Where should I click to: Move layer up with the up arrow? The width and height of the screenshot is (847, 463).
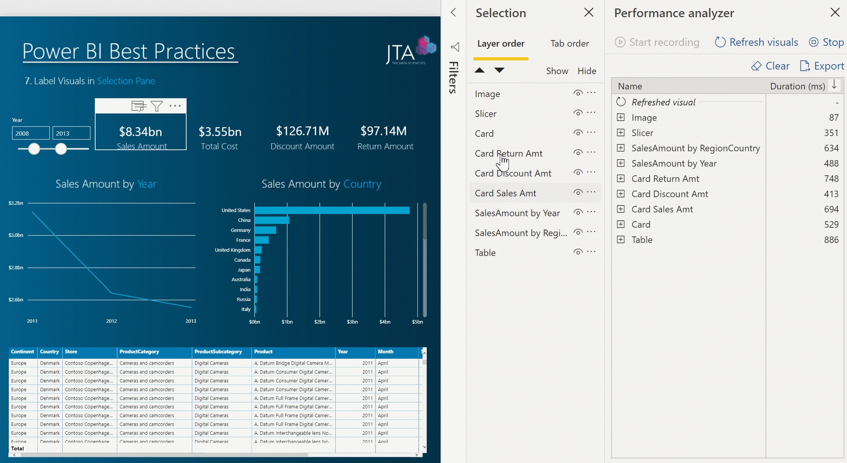coord(480,70)
